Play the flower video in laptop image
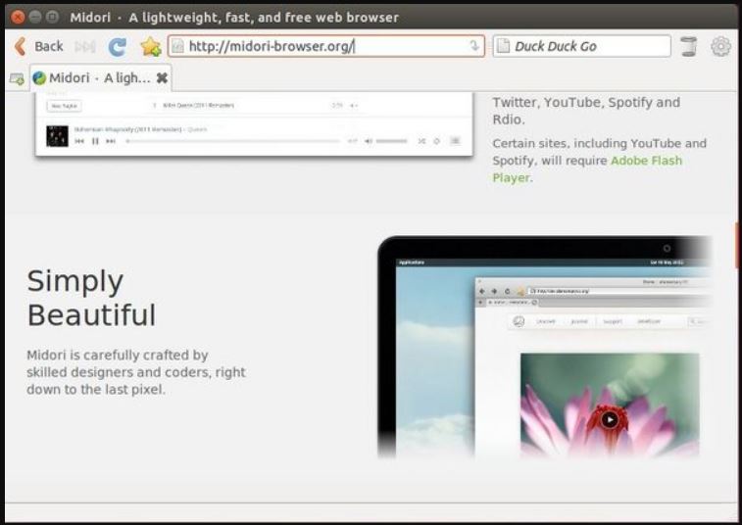 point(610,419)
